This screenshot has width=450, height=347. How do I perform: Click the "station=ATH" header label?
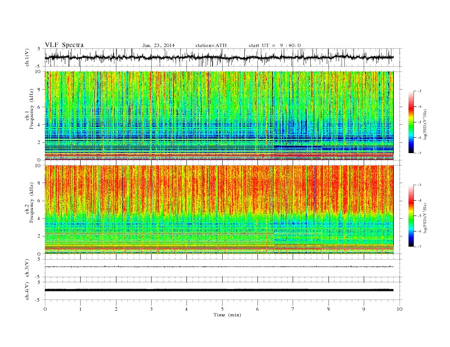click(x=211, y=45)
